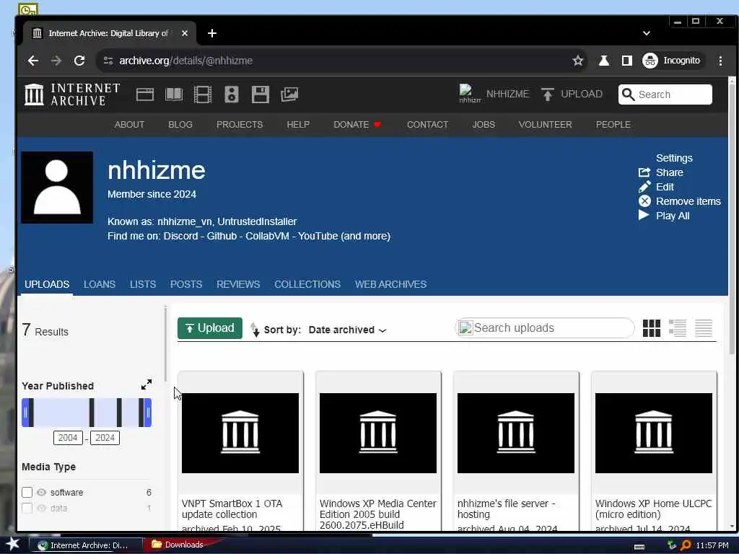Open the BLOG link
This screenshot has height=554, width=739.
coord(180,124)
